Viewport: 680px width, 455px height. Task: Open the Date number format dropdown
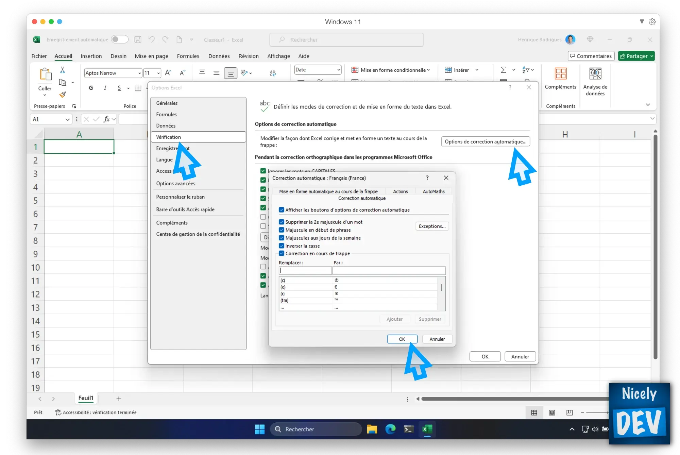(339, 70)
